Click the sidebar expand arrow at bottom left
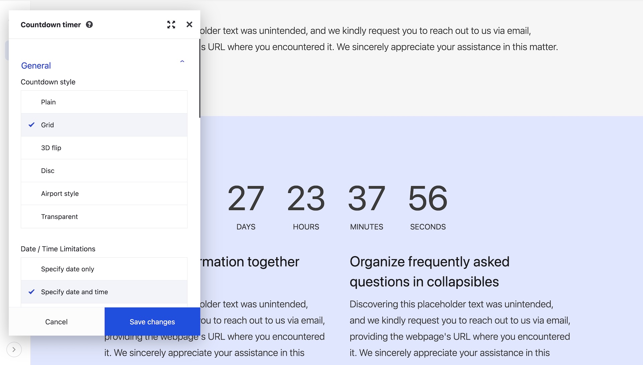The height and width of the screenshot is (365, 643). point(13,349)
